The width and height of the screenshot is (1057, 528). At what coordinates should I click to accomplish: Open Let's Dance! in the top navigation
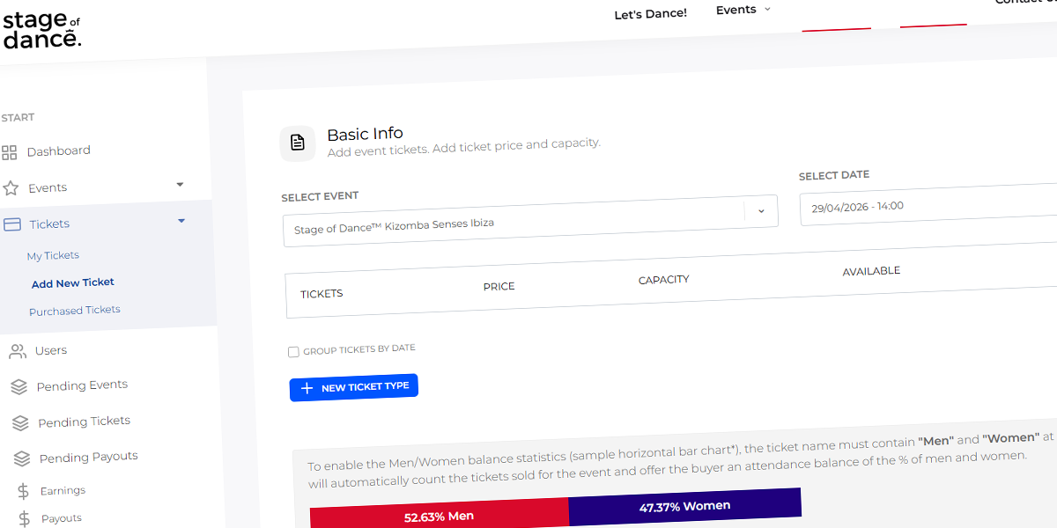tap(650, 13)
